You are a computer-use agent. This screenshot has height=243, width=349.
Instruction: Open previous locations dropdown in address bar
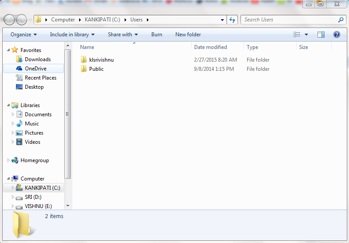222,20
